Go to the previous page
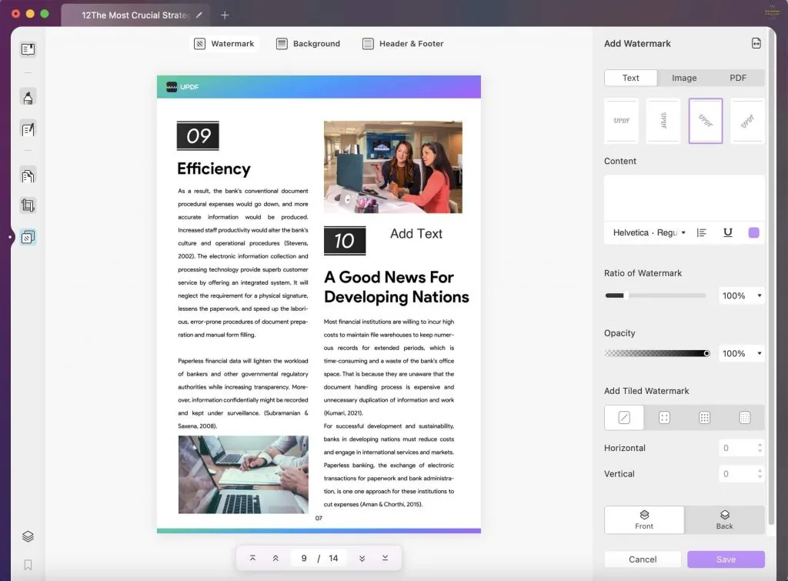Viewport: 788px width, 581px height. pos(275,559)
